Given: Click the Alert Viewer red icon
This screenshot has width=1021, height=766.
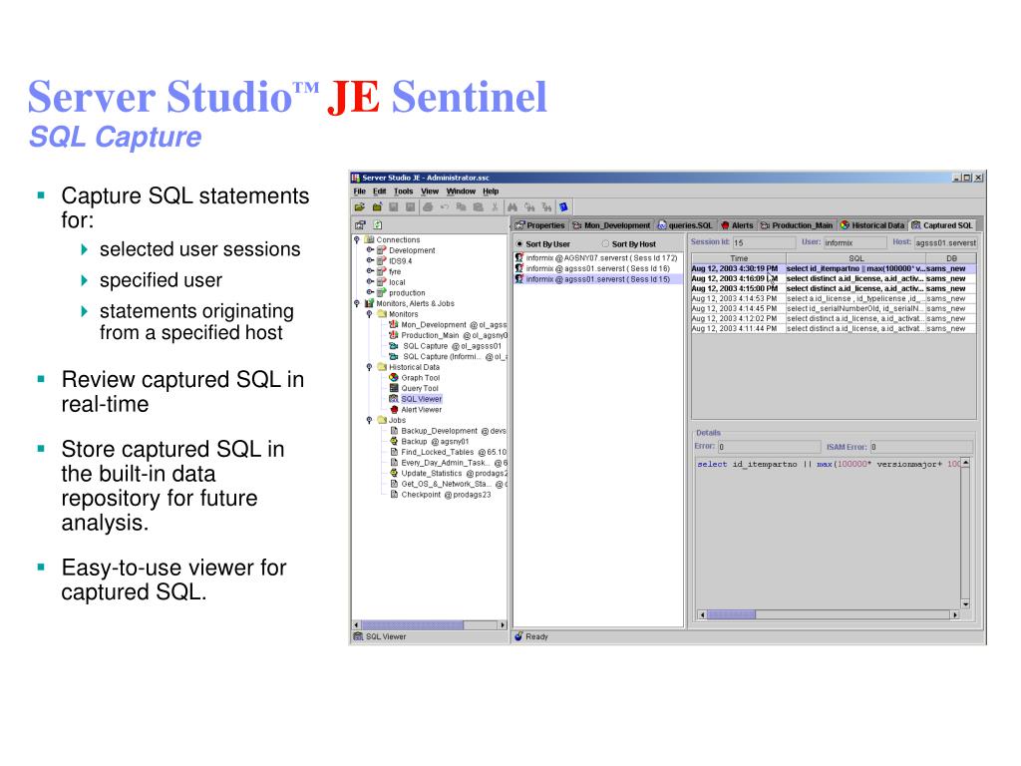Looking at the screenshot, I should point(393,410).
